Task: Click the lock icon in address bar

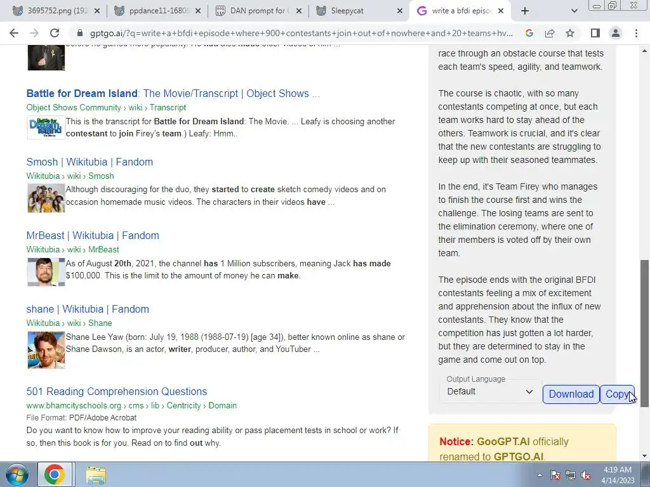Action: tap(80, 33)
